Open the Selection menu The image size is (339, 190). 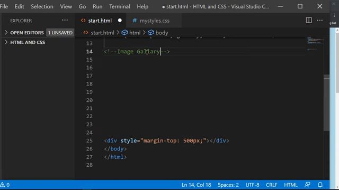click(x=42, y=6)
